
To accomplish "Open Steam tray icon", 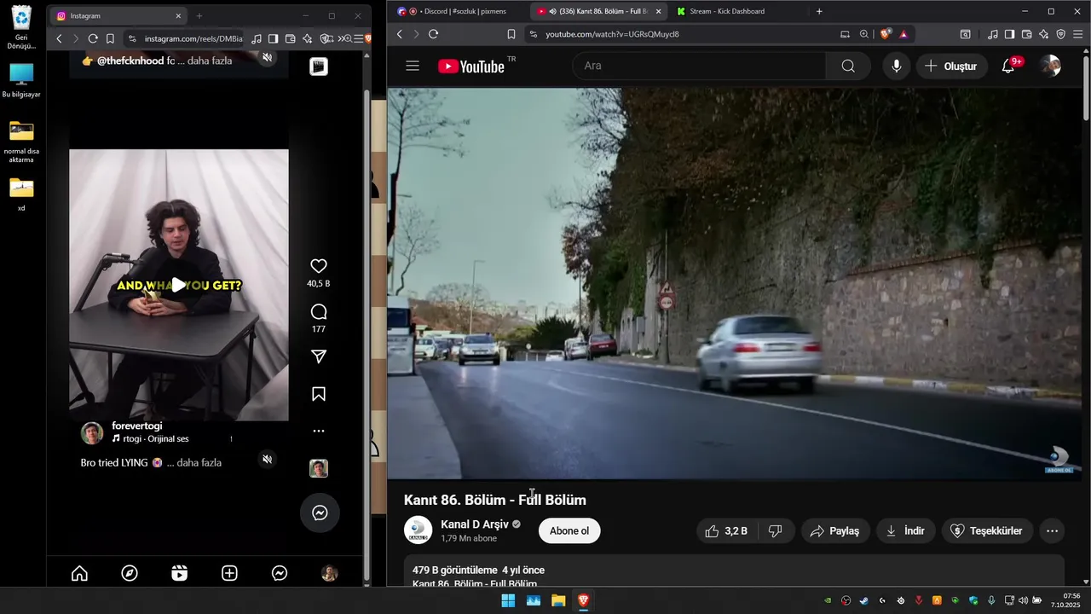I will [x=864, y=600].
